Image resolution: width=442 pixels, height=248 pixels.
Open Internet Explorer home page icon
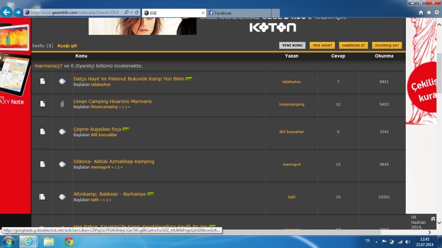[421, 13]
